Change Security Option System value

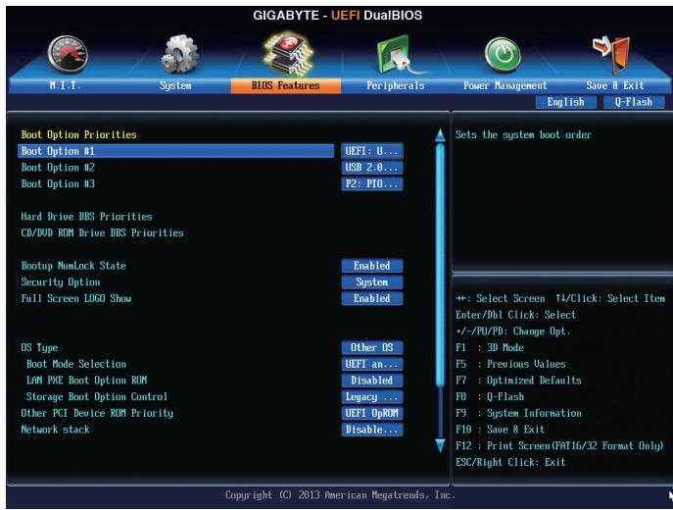372,281
